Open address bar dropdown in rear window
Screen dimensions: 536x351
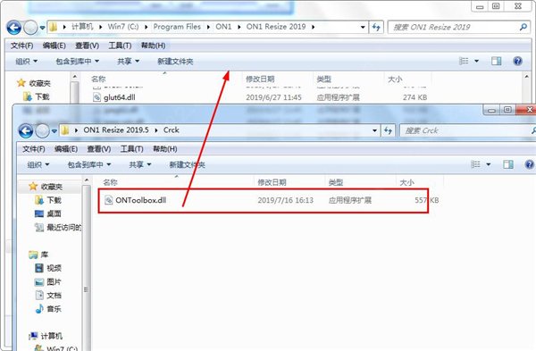[363, 27]
